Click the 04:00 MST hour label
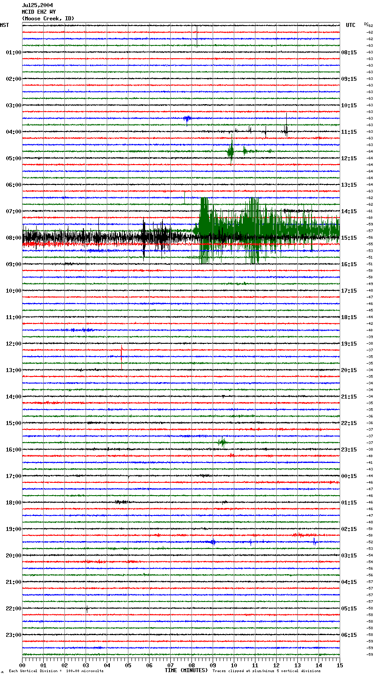Viewport: 375px width, 677px height. point(14,132)
